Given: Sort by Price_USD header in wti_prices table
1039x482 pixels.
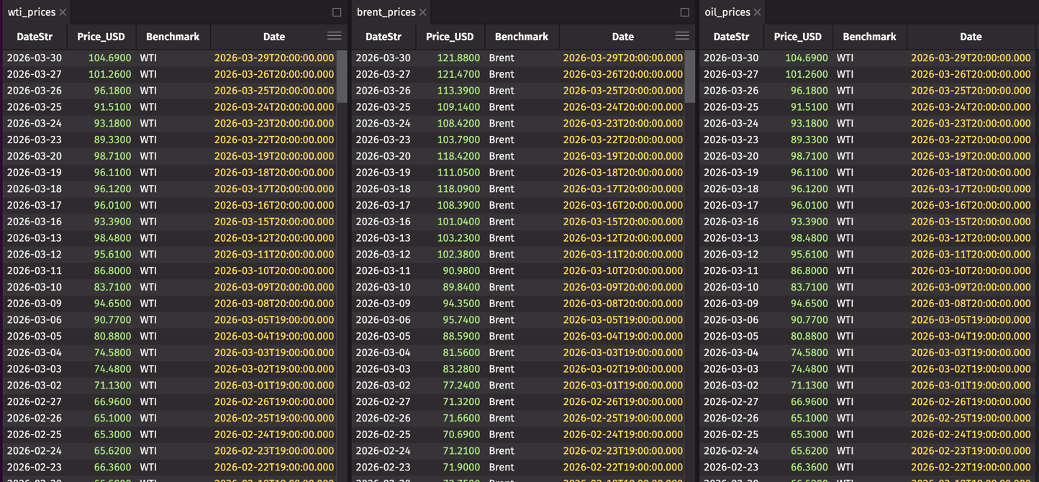Looking at the screenshot, I should pos(101,37).
